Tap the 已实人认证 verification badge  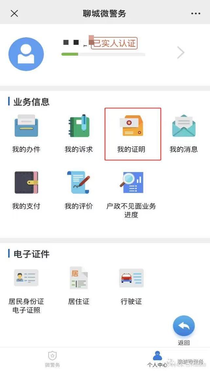click(x=114, y=43)
